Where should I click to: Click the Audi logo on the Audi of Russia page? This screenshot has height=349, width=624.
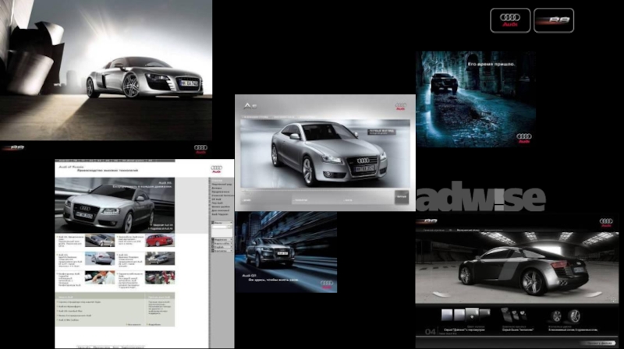(217, 169)
